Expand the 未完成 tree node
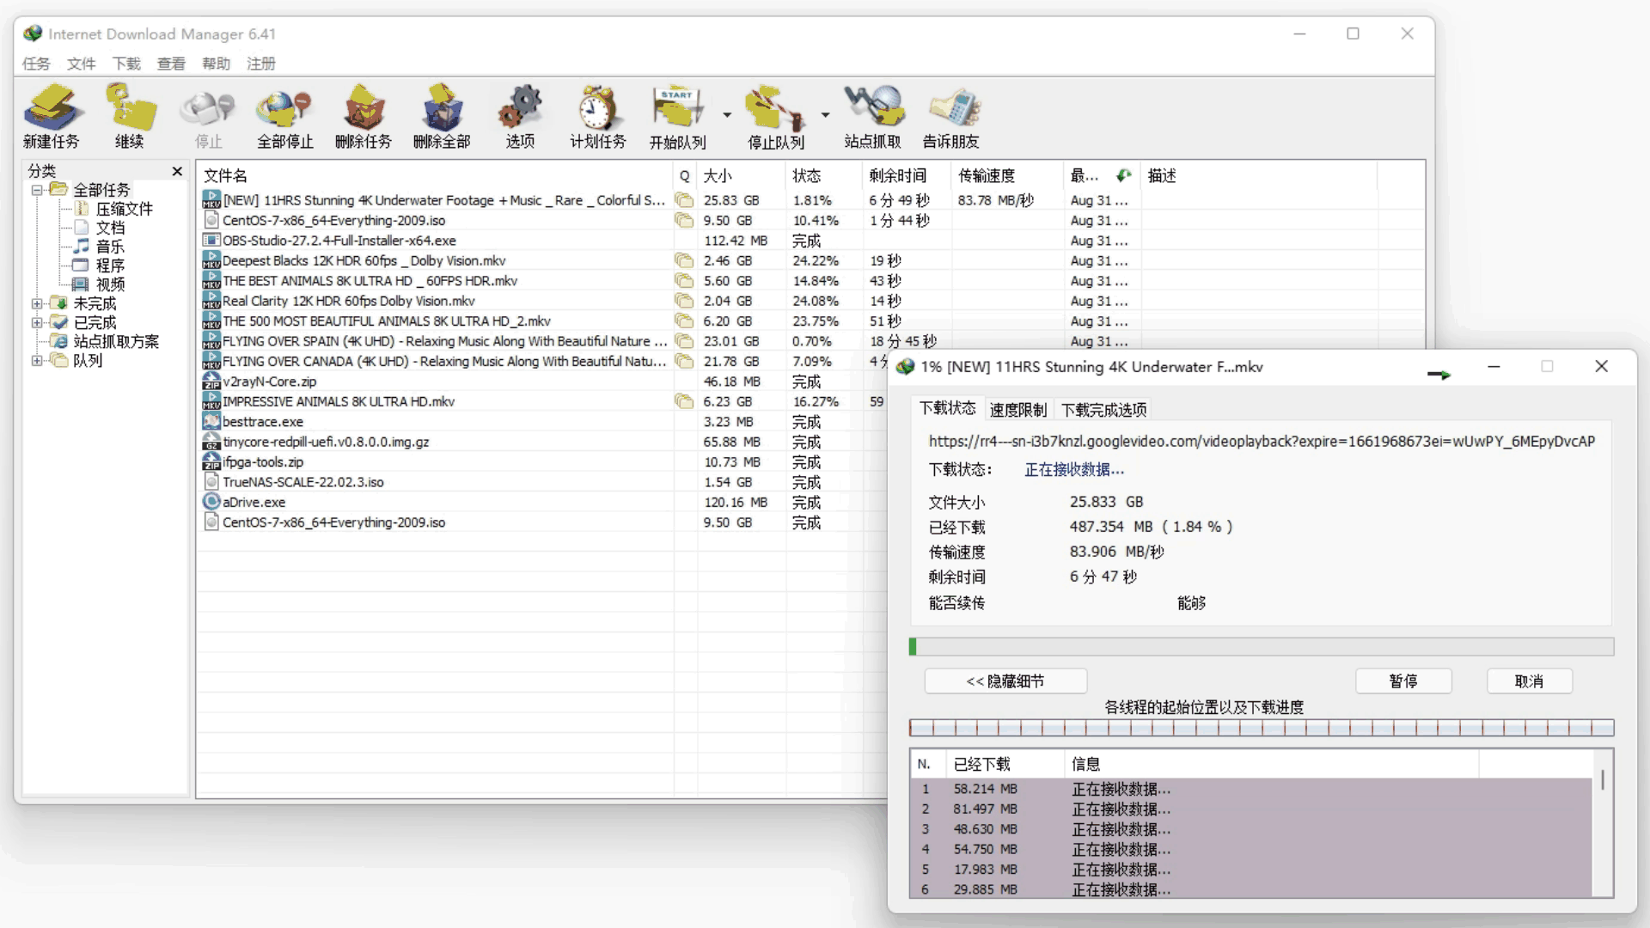Viewport: 1650px width, 928px height. (x=37, y=303)
